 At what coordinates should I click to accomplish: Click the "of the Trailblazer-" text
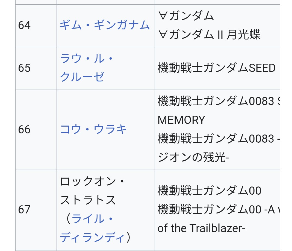(202, 228)
